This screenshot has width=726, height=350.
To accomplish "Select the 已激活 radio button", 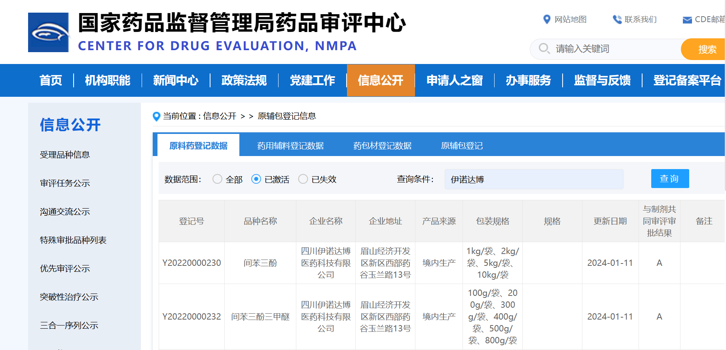I will 256,179.
